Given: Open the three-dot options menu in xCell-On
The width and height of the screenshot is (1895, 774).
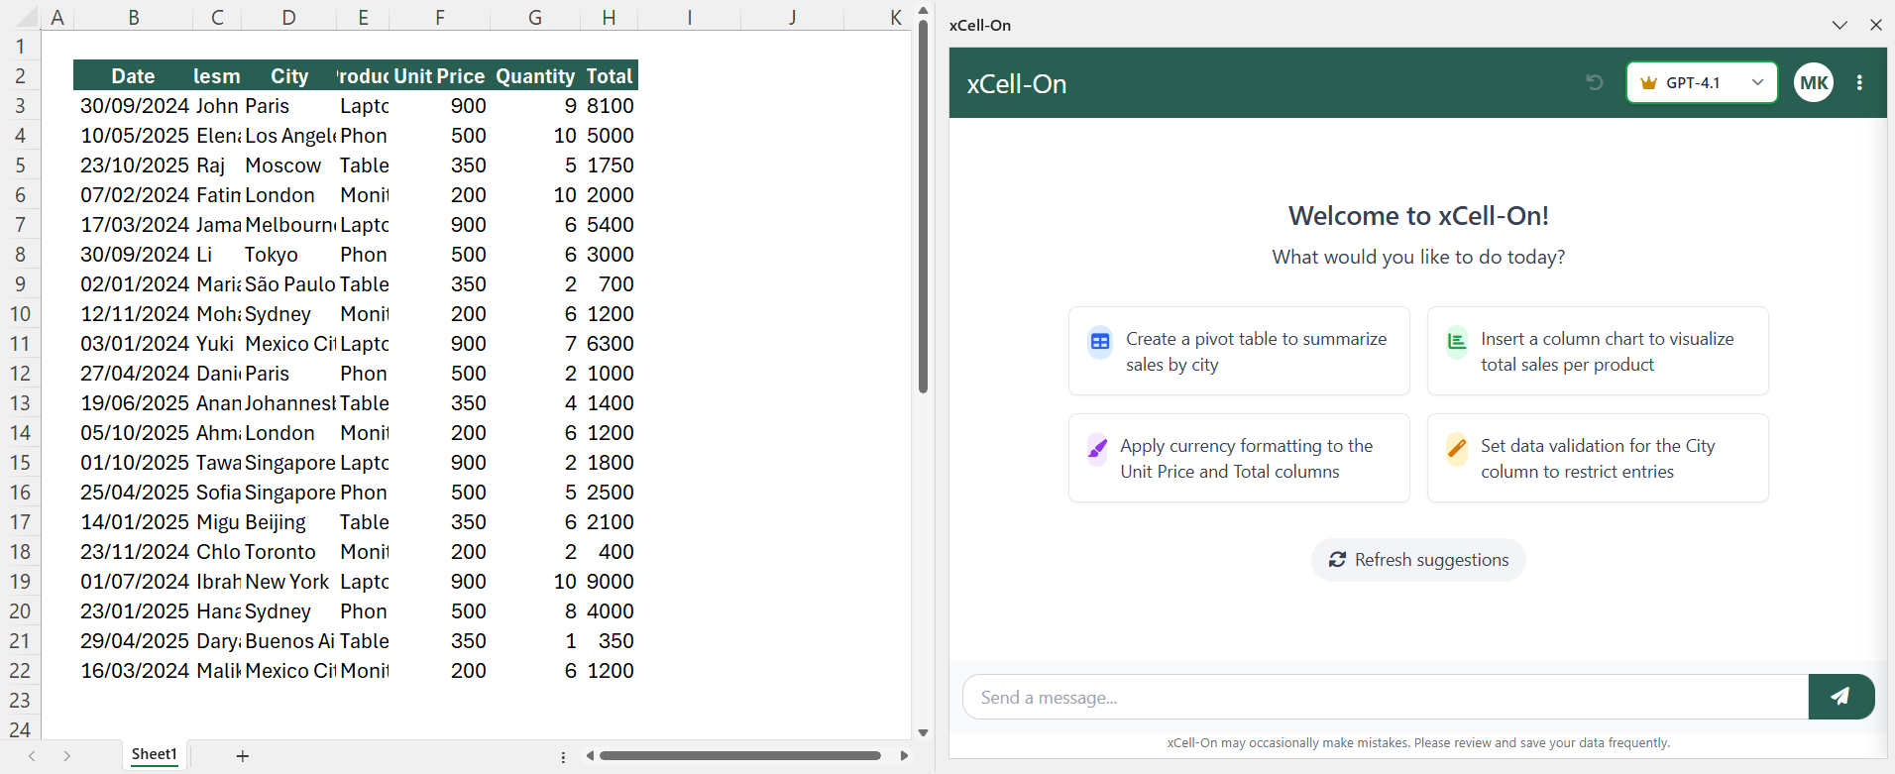Looking at the screenshot, I should (1859, 83).
